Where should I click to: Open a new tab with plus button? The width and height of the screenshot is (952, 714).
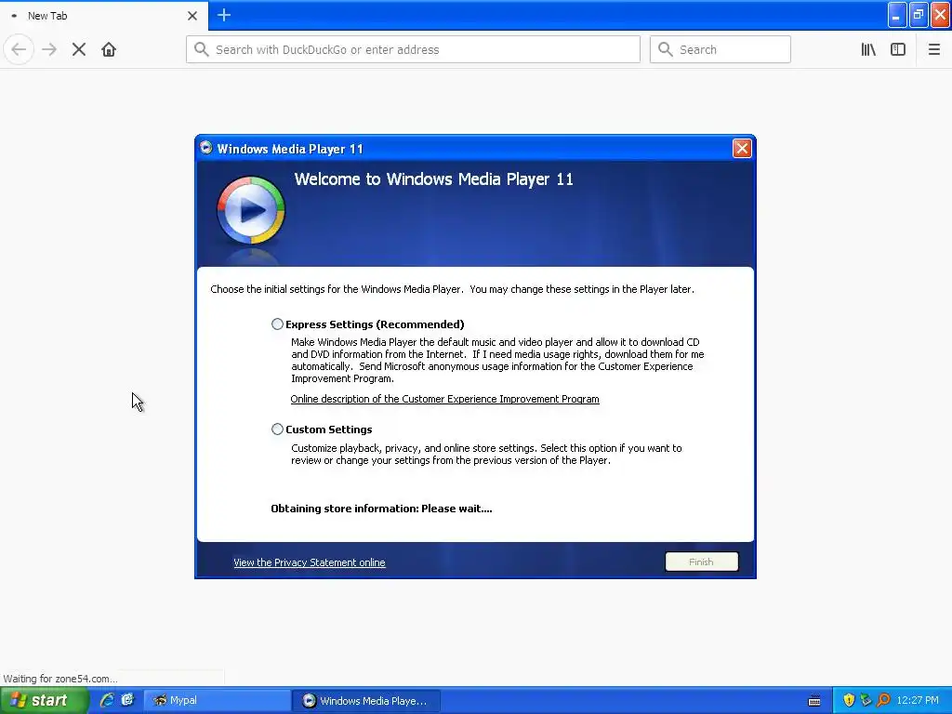point(224,15)
